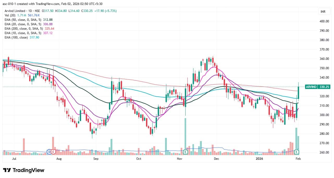Click the Oct label on time axis
This screenshot has width=334, height=178.
139,158
